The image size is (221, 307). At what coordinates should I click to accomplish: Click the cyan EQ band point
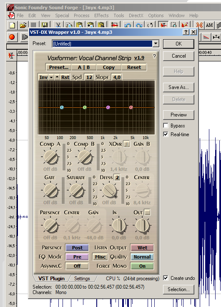pos(62,107)
